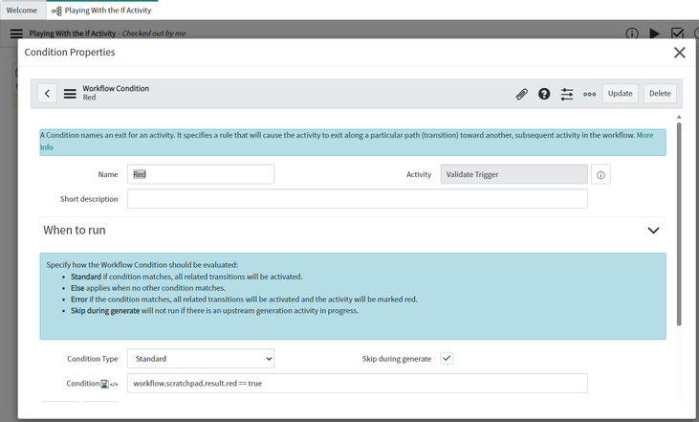Click the Validate Trigger activity field
Viewport: 699px width, 422px height.
click(514, 174)
